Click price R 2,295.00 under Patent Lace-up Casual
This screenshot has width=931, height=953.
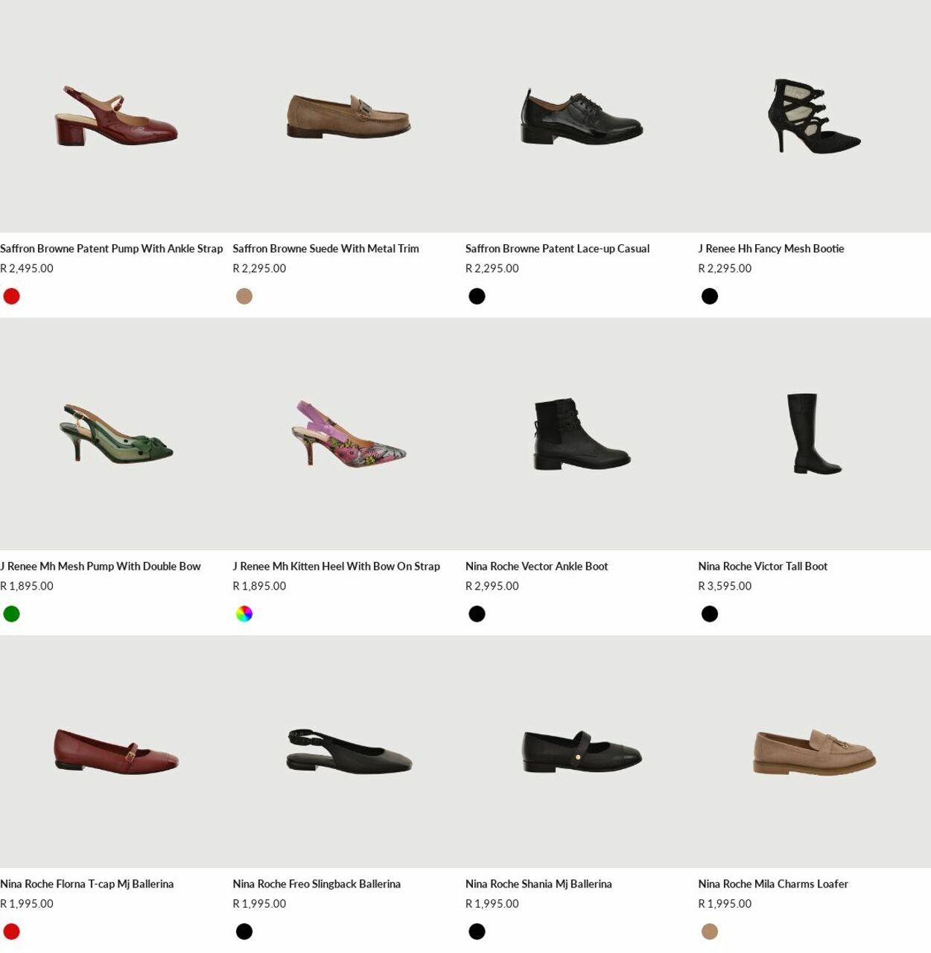(x=492, y=269)
